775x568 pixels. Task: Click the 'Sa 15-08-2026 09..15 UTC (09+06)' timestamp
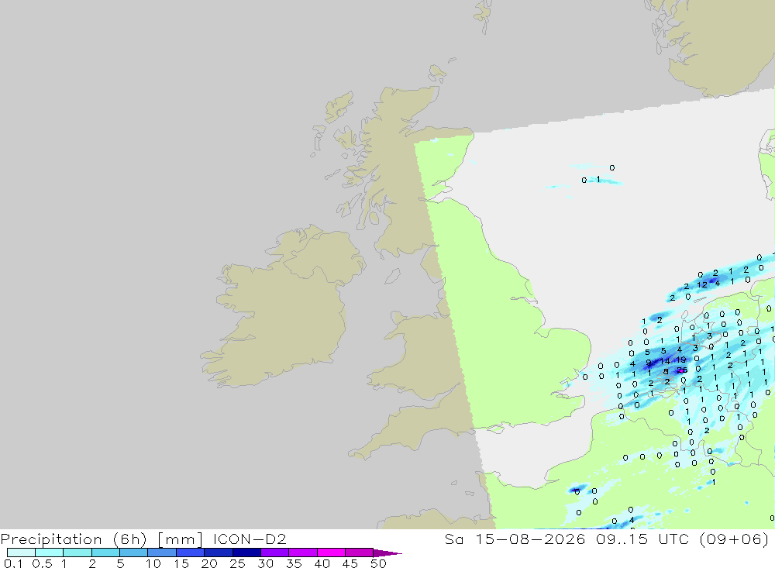pyautogui.click(x=607, y=539)
